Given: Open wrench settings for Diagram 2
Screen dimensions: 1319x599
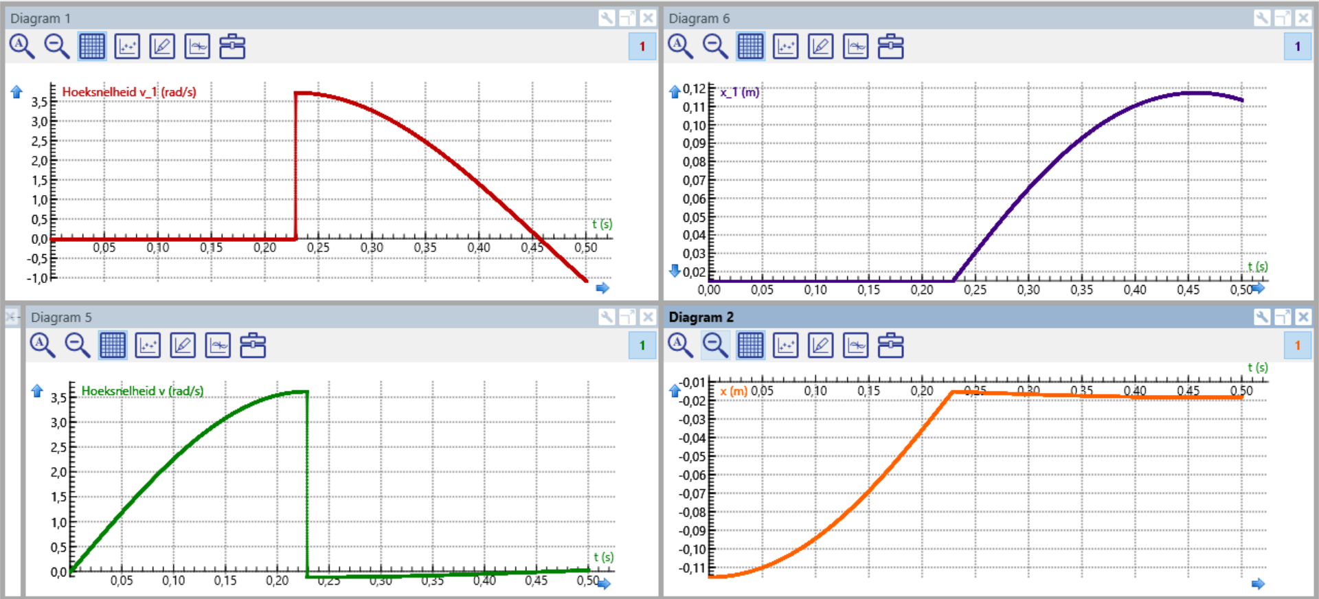Looking at the screenshot, I should coord(1262,317).
